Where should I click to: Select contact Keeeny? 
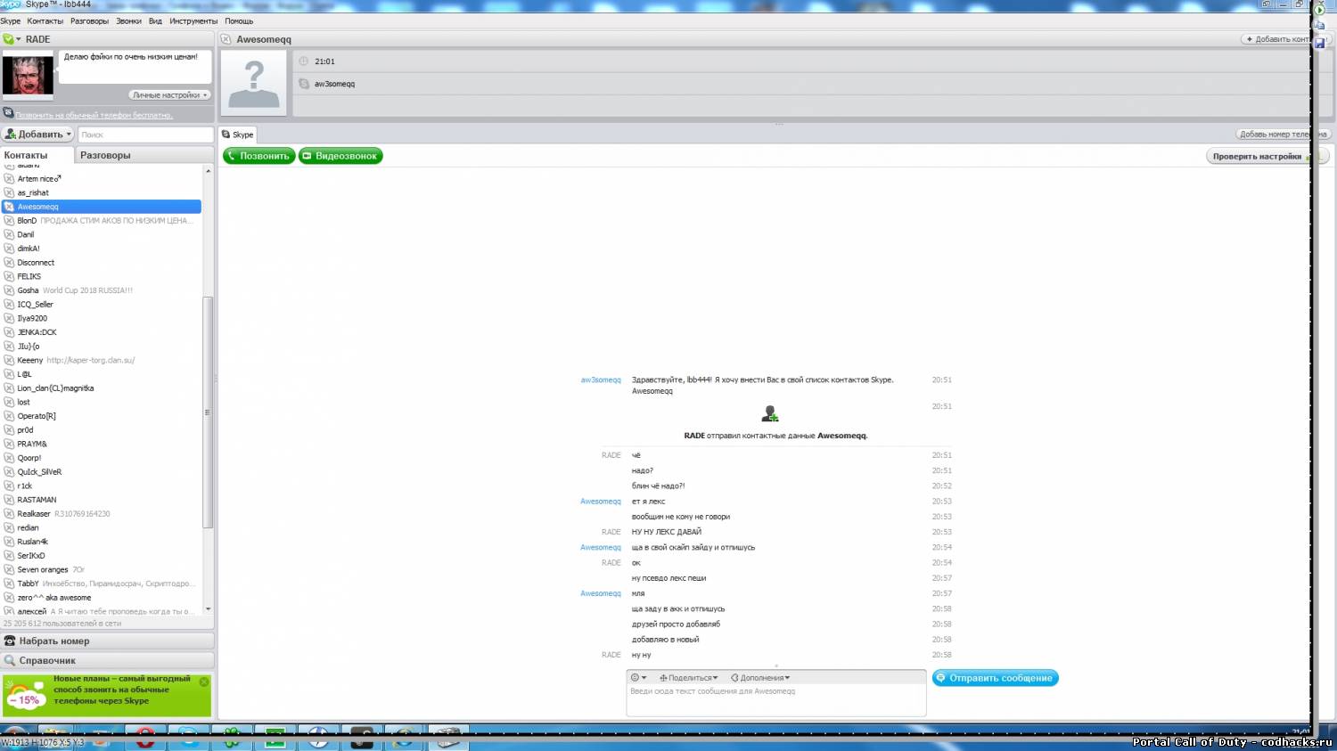point(102,360)
